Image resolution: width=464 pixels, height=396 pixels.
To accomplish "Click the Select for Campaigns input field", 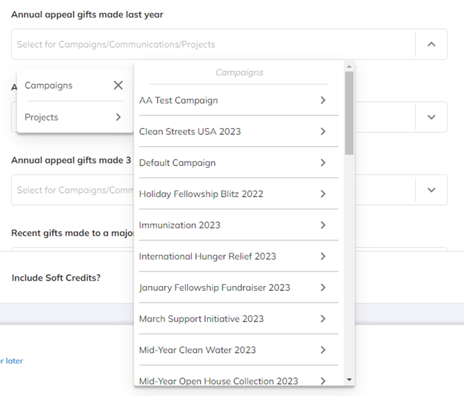I will click(x=209, y=45).
